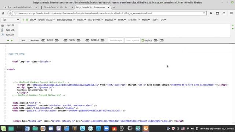Click the Load URL icon

coord(2,25)
